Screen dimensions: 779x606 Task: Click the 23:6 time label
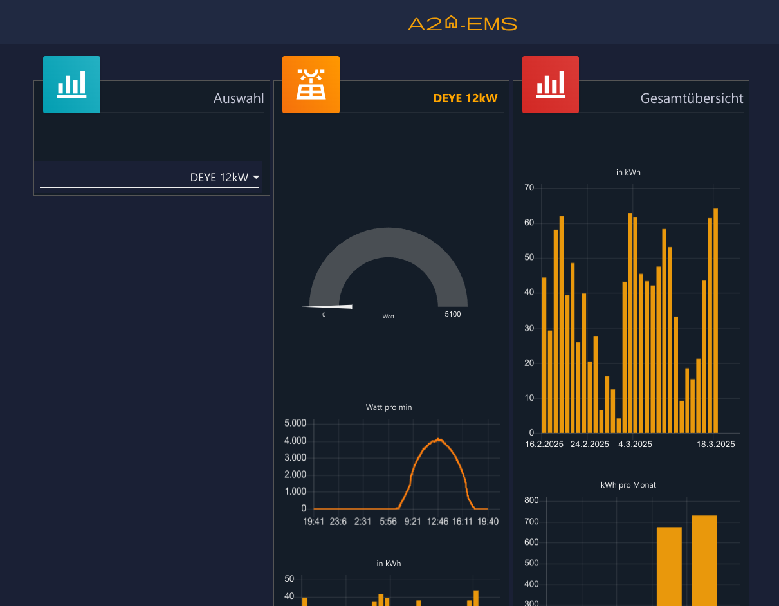339,522
